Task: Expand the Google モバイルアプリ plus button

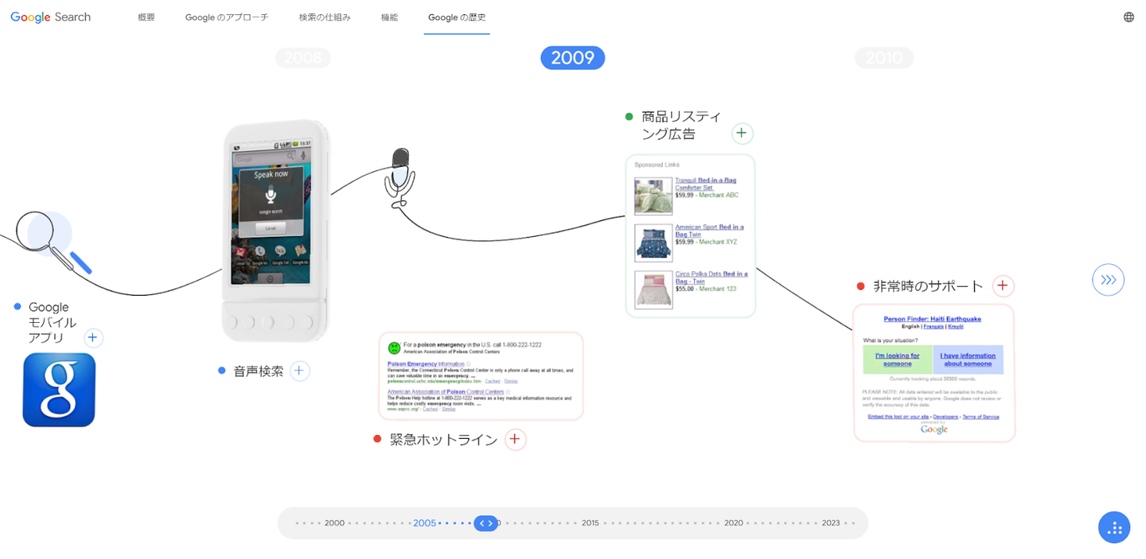Action: 93,338
